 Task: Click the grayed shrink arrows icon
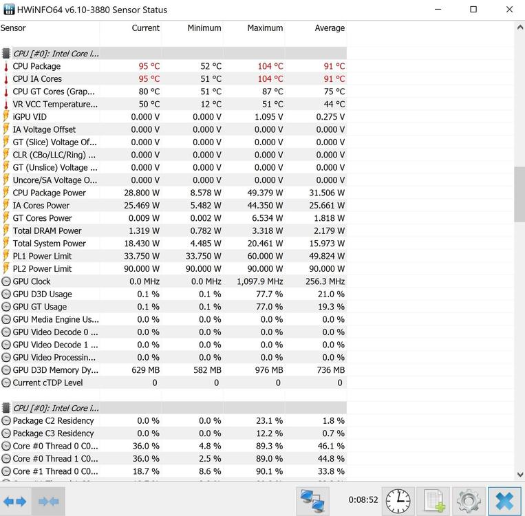click(48, 502)
